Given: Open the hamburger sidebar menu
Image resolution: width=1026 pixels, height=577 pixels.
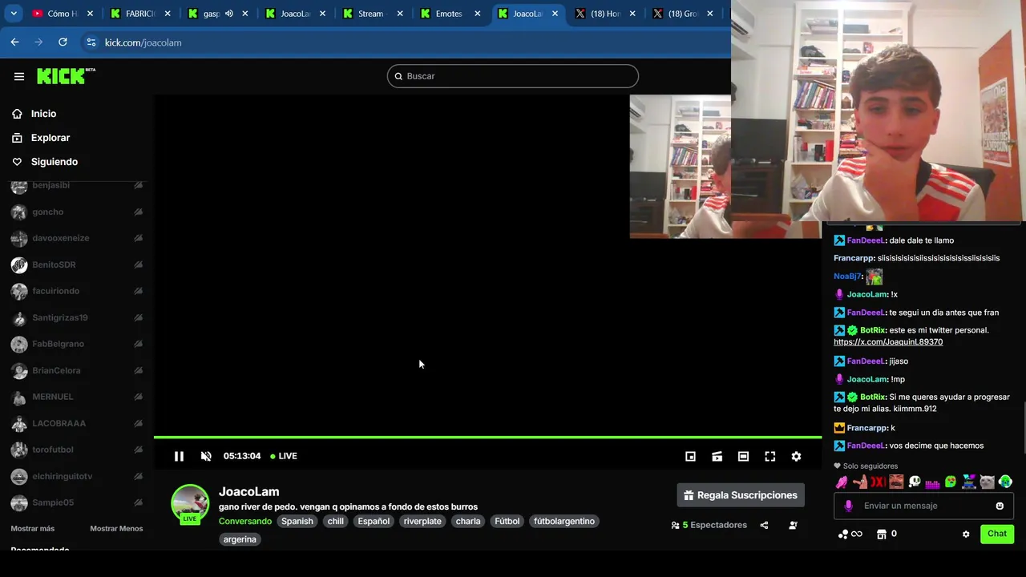Looking at the screenshot, I should (x=19, y=76).
